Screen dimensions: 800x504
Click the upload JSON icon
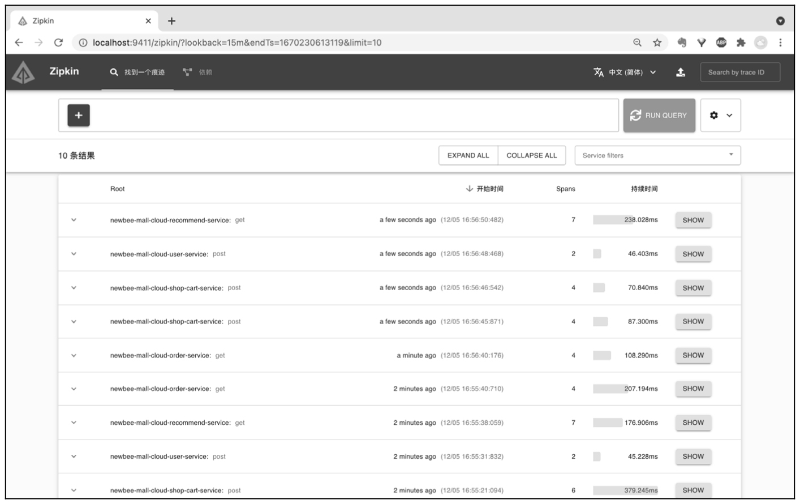[681, 72]
